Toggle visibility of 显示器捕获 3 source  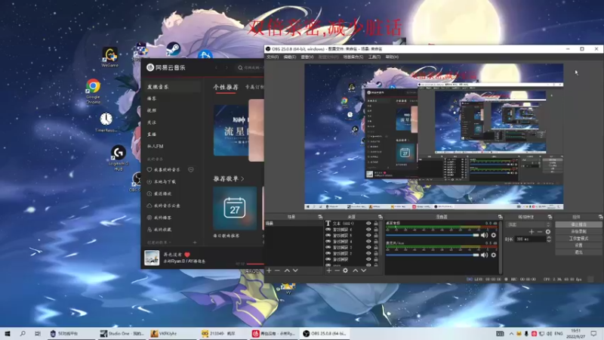point(368,247)
